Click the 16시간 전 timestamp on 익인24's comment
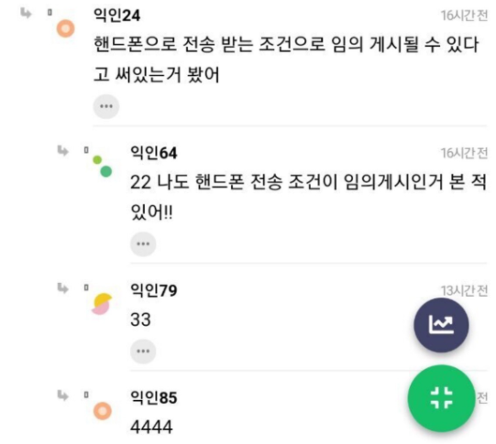496x444 pixels. [x=464, y=16]
